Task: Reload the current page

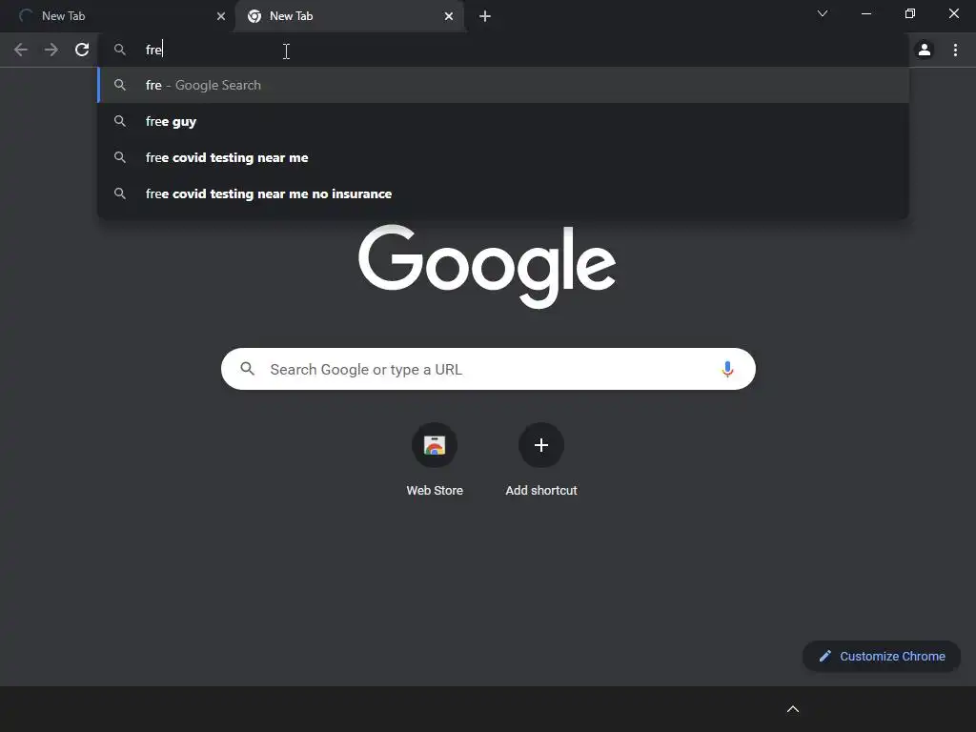Action: pos(82,50)
